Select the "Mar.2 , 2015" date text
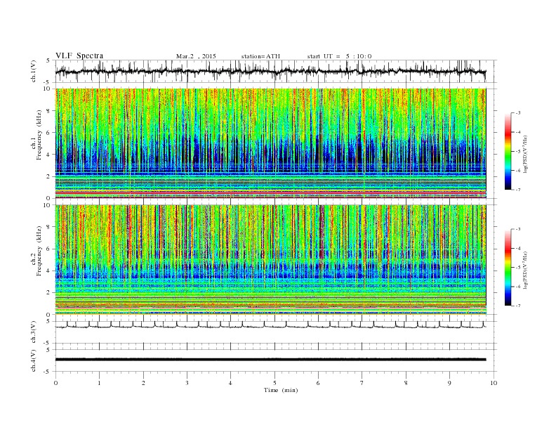Screen dimensions: 556x430 tap(196, 56)
